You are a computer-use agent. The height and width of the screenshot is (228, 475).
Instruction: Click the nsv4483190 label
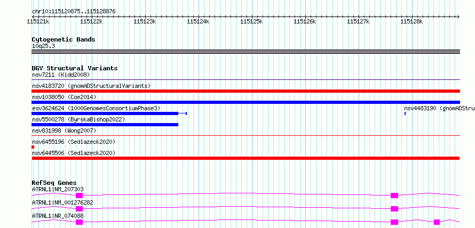(x=439, y=108)
